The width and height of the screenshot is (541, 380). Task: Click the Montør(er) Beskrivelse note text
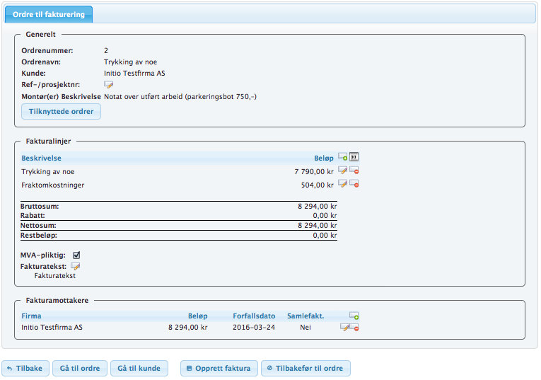(x=180, y=97)
